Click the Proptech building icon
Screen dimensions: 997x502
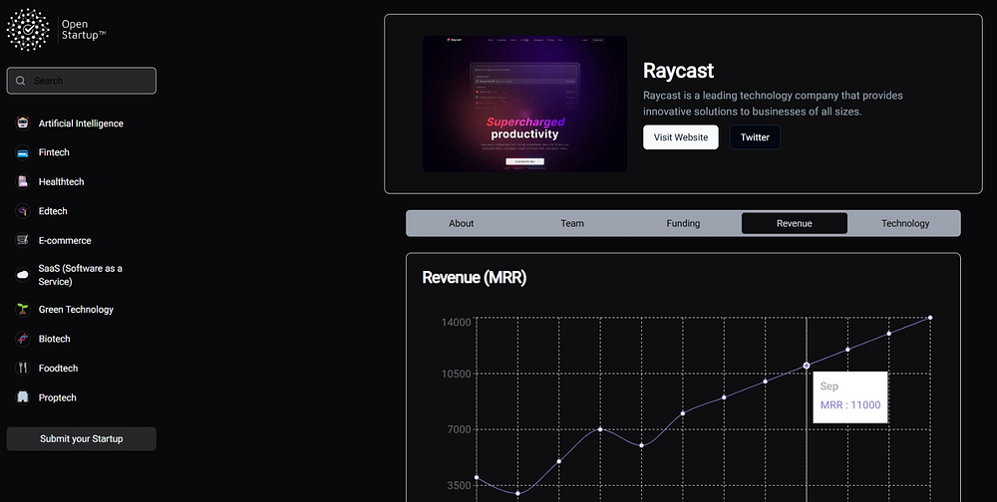pyautogui.click(x=23, y=397)
